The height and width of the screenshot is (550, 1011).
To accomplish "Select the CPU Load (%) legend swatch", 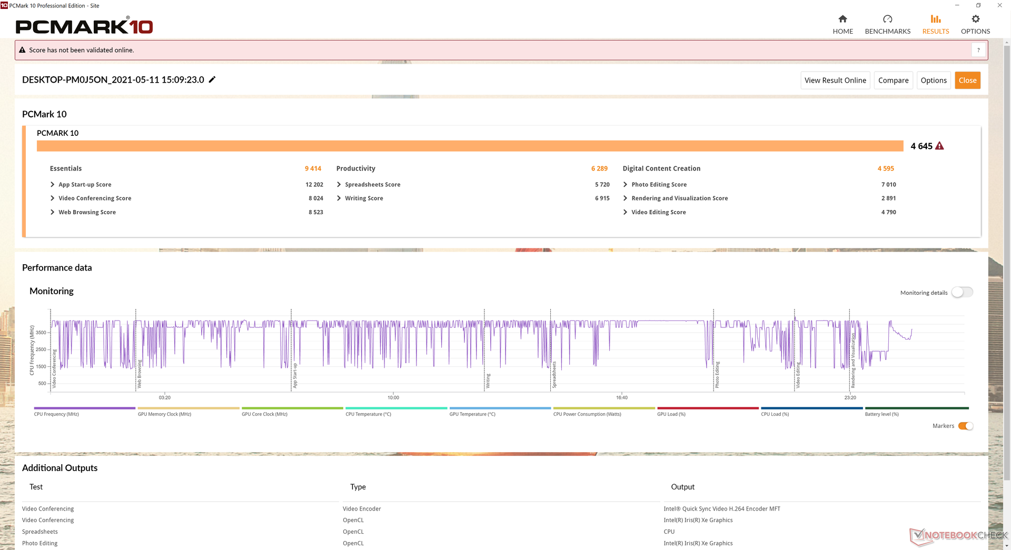I will click(x=811, y=408).
